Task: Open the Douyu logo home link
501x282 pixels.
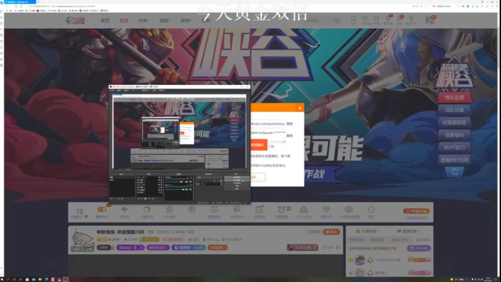Action: (75, 21)
